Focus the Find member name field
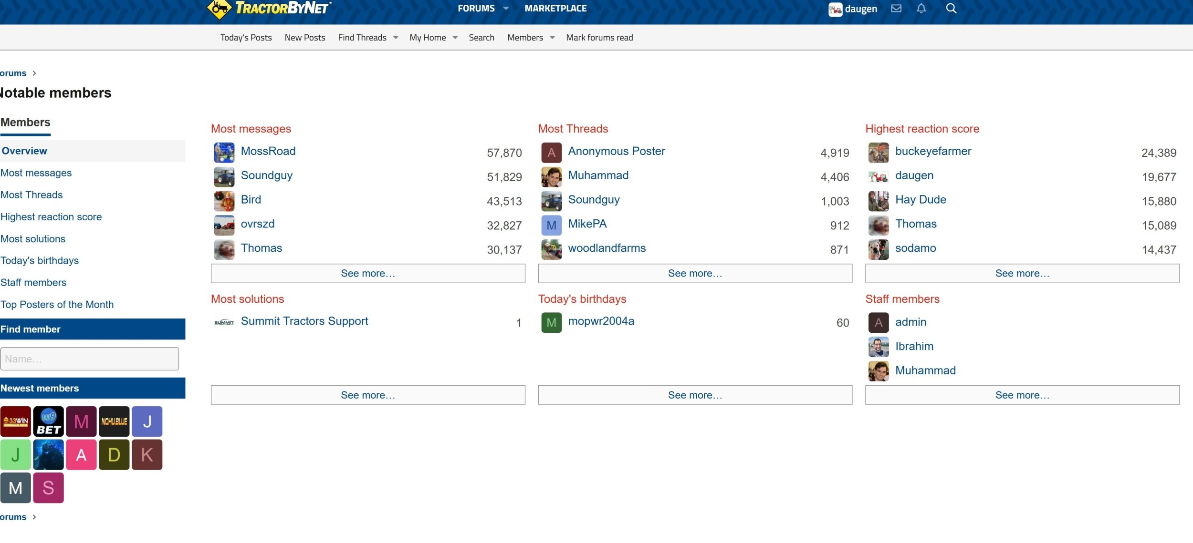Image resolution: width=1193 pixels, height=543 pixels. tap(89, 359)
